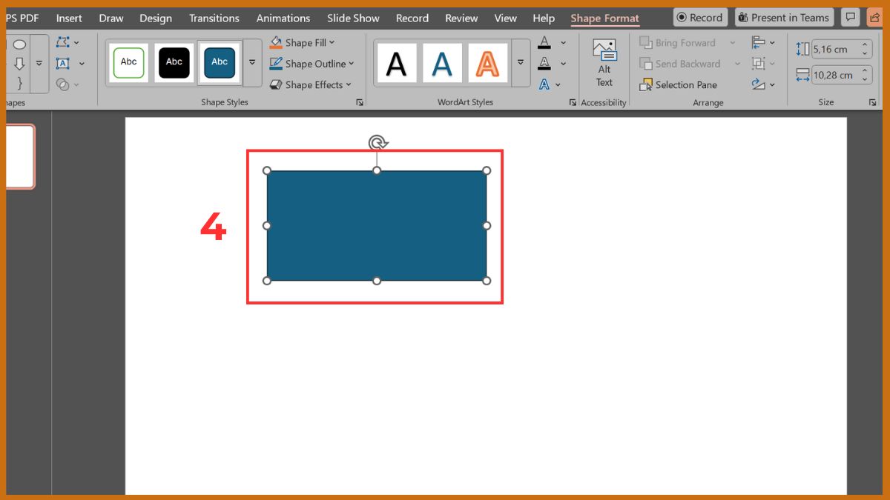Viewport: 890px width, 500px height.
Task: Click the Present in Teams button
Action: (x=783, y=17)
